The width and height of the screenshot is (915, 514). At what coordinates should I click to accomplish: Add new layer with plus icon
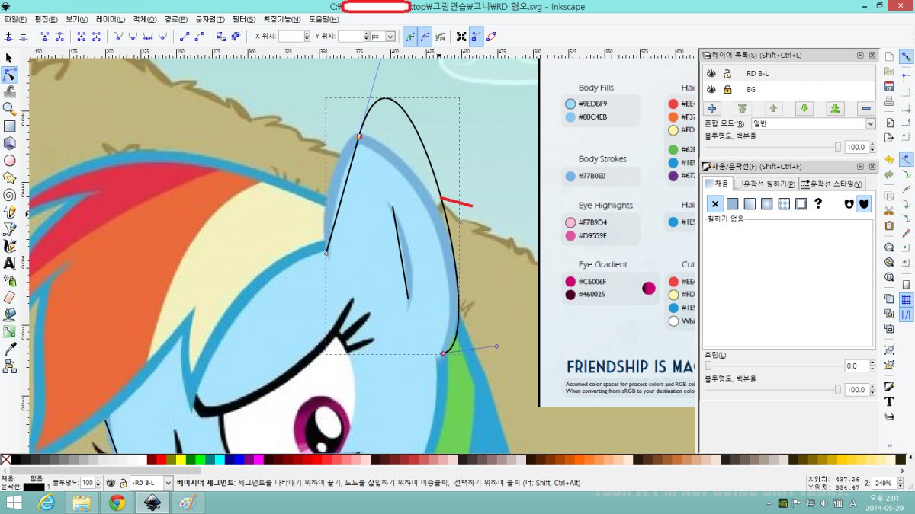tap(711, 108)
